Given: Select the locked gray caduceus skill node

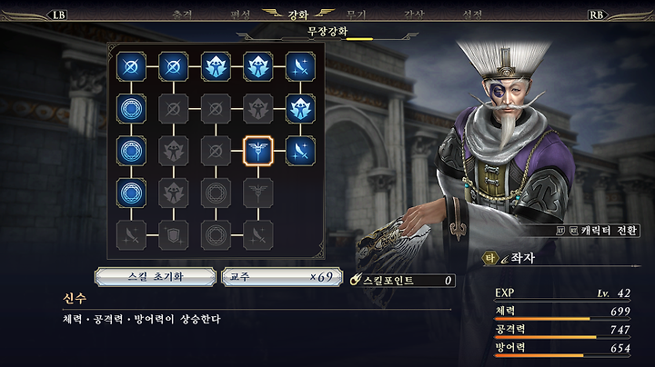Looking at the screenshot, I should tap(258, 193).
